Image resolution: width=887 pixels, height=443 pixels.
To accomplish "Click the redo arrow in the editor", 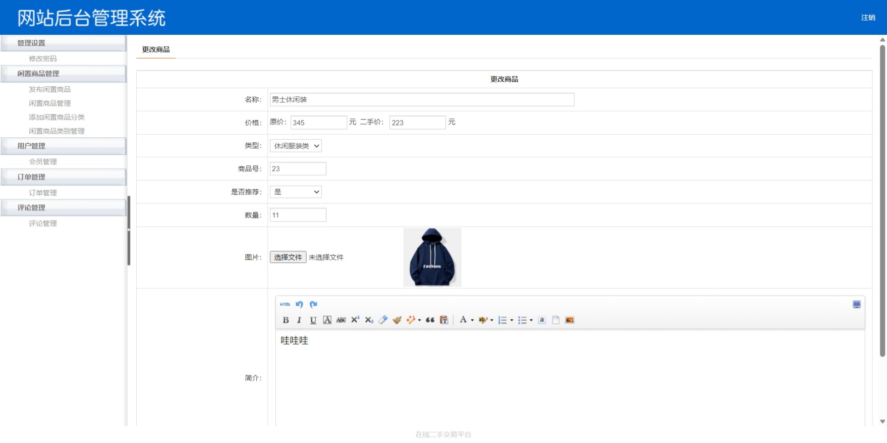I will click(x=313, y=304).
